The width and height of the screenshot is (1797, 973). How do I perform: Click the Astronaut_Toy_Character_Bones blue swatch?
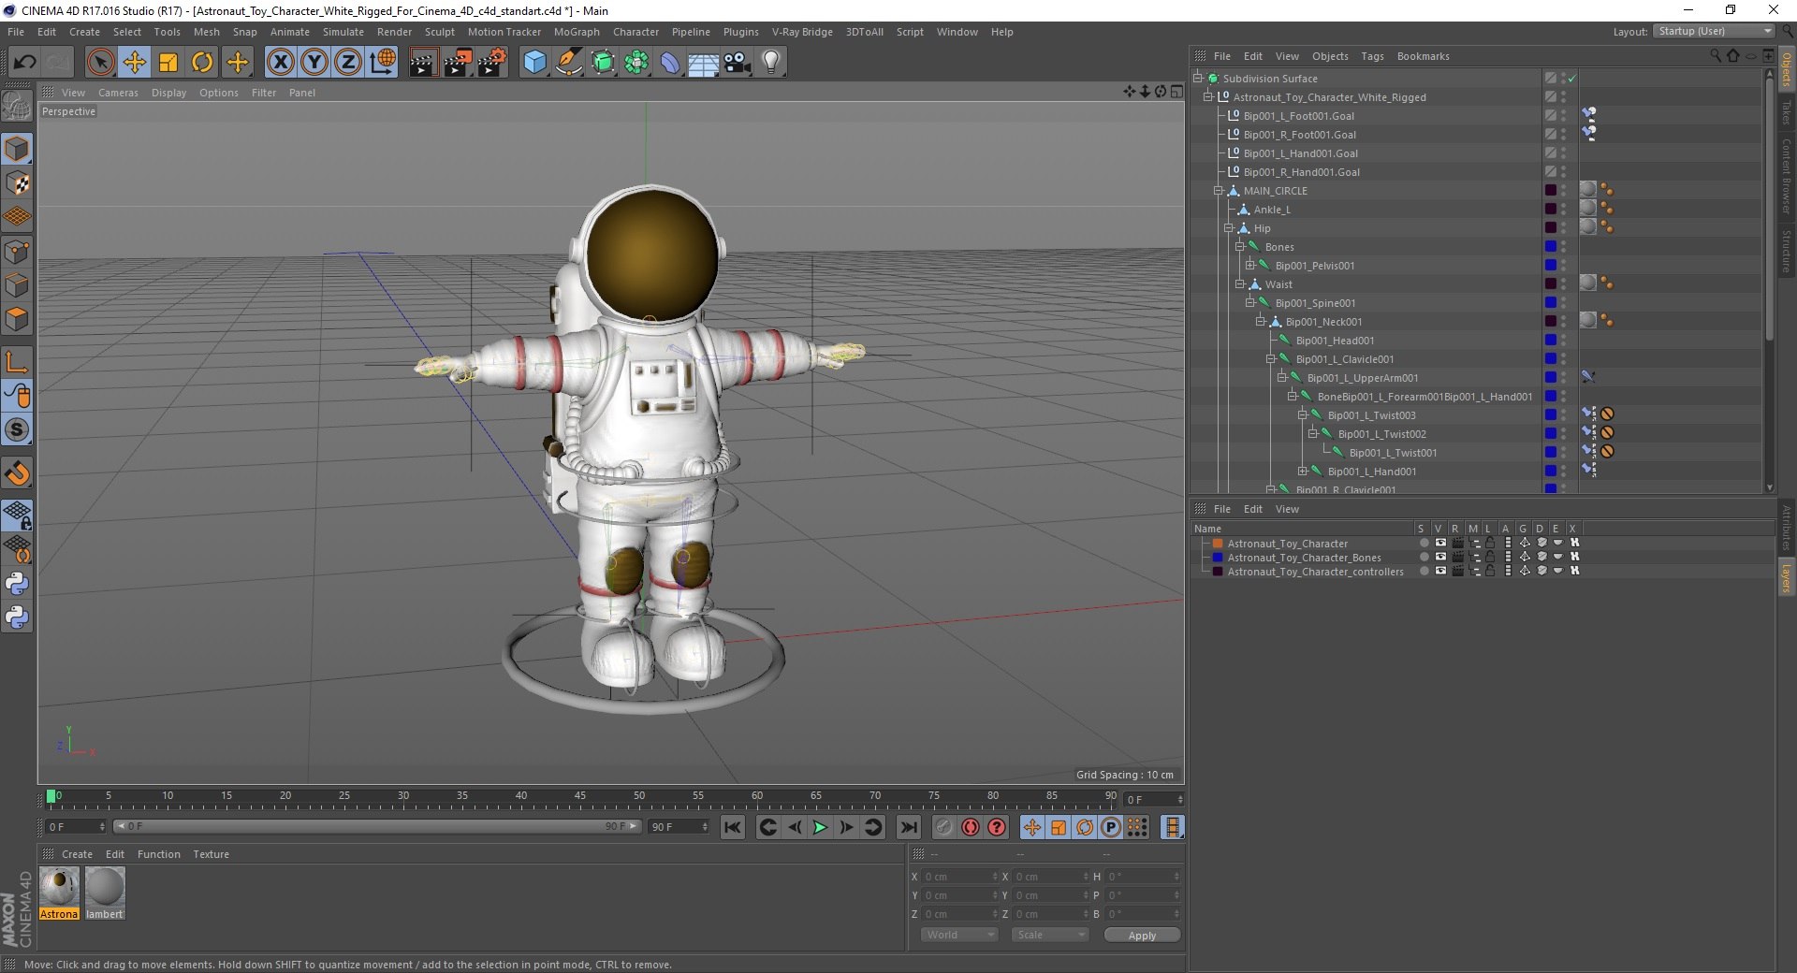1218,558
